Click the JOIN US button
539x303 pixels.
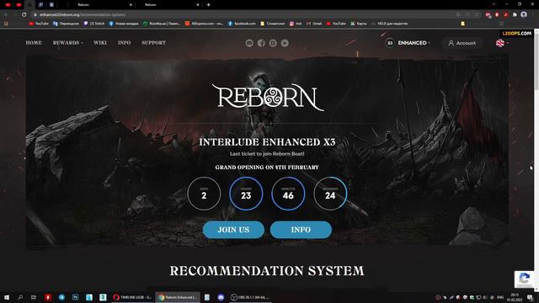click(x=233, y=230)
